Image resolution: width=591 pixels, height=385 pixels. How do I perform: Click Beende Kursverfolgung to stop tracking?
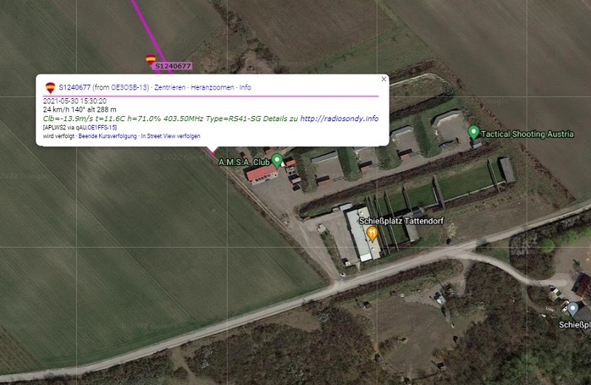coord(107,136)
